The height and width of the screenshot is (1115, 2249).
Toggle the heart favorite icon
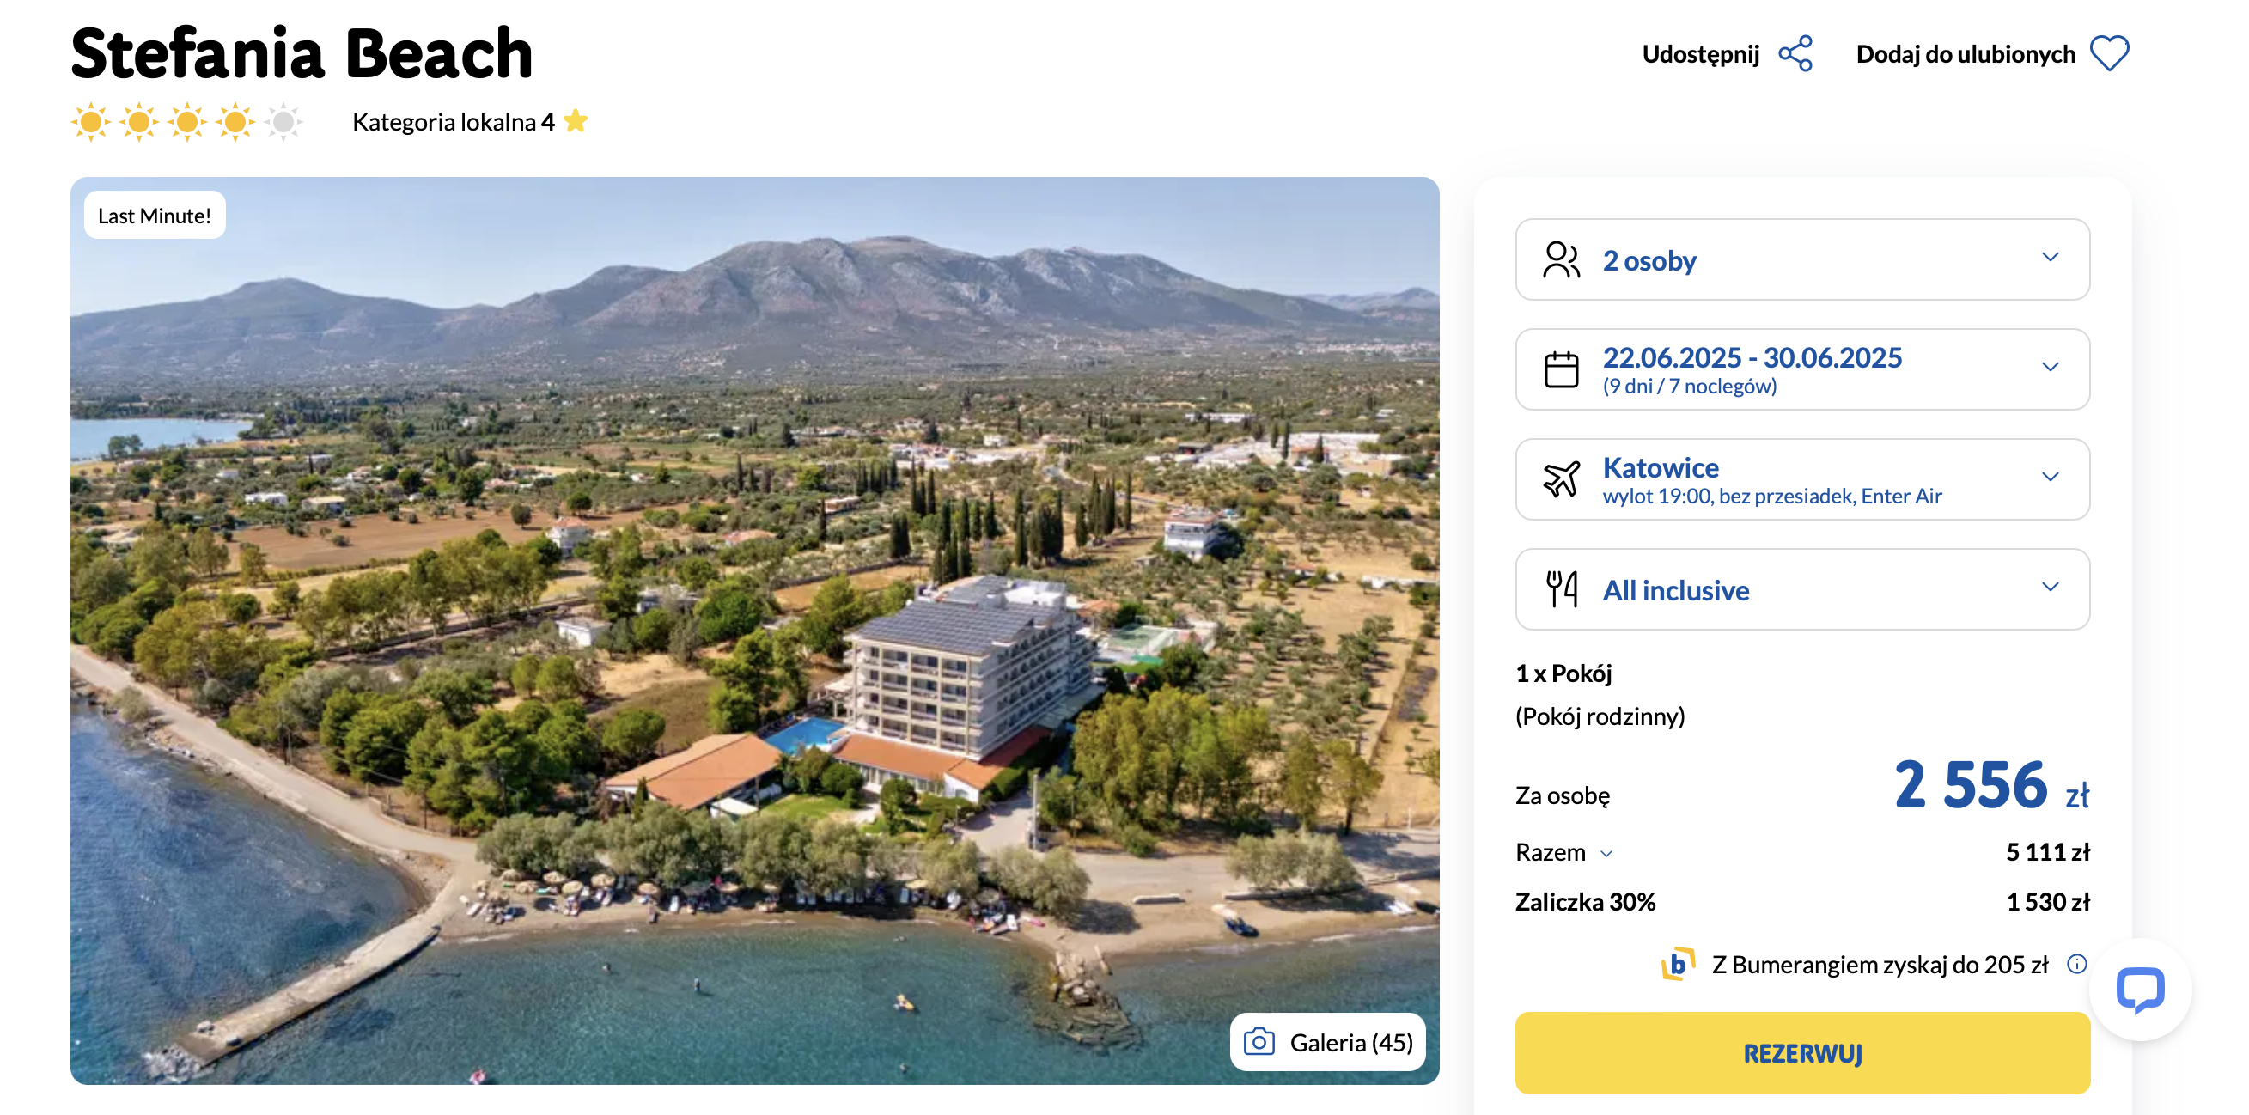coord(2109,54)
